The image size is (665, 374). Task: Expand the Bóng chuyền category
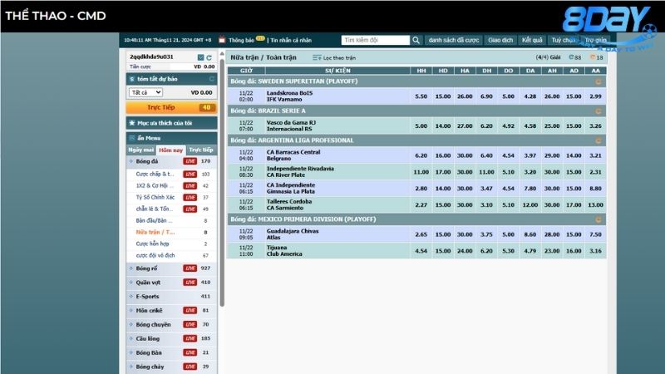(131, 324)
